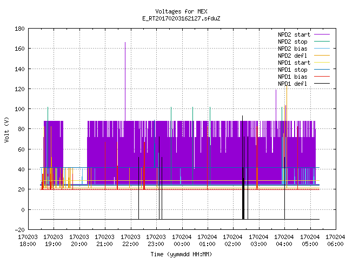This screenshot has width=346, height=259.
Task: Click the 140 tick on the voltage axis
Action: [x=19, y=69]
